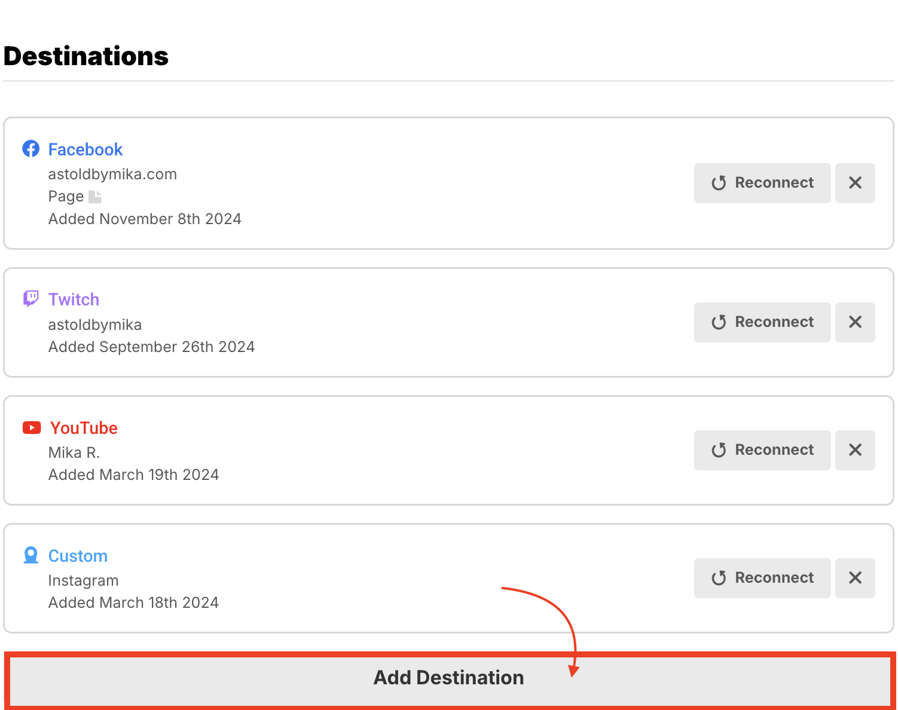Reconnect the Twitch account
The image size is (898, 710).
click(762, 322)
